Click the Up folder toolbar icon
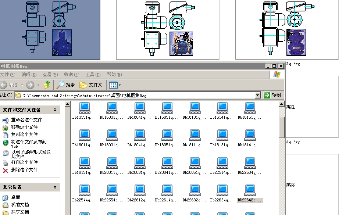The width and height of the screenshot is (353, 215). [47, 85]
